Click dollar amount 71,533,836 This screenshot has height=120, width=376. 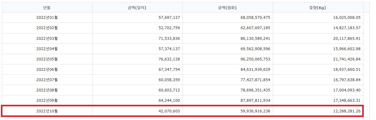[x=169, y=38]
